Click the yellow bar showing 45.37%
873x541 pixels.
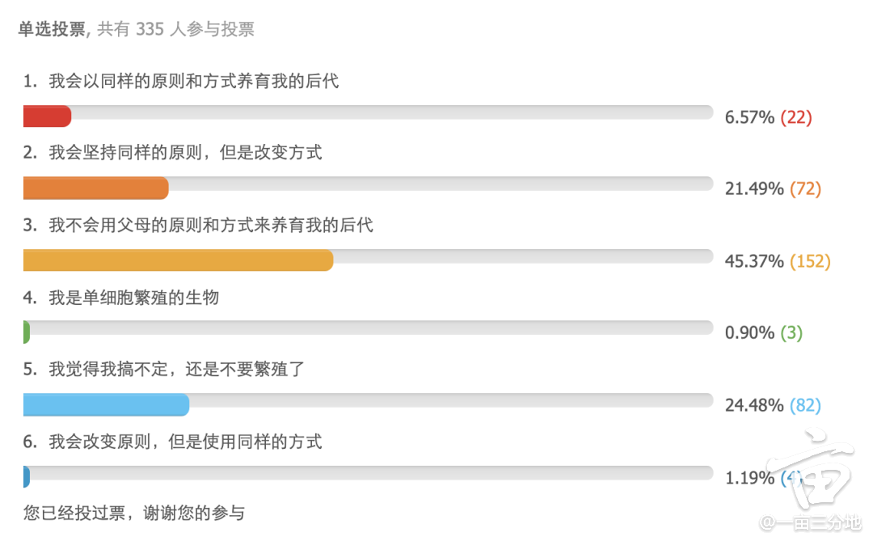[178, 260]
